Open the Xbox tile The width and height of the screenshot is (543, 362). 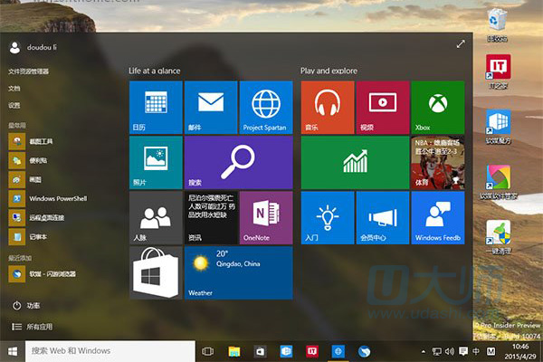[437, 107]
